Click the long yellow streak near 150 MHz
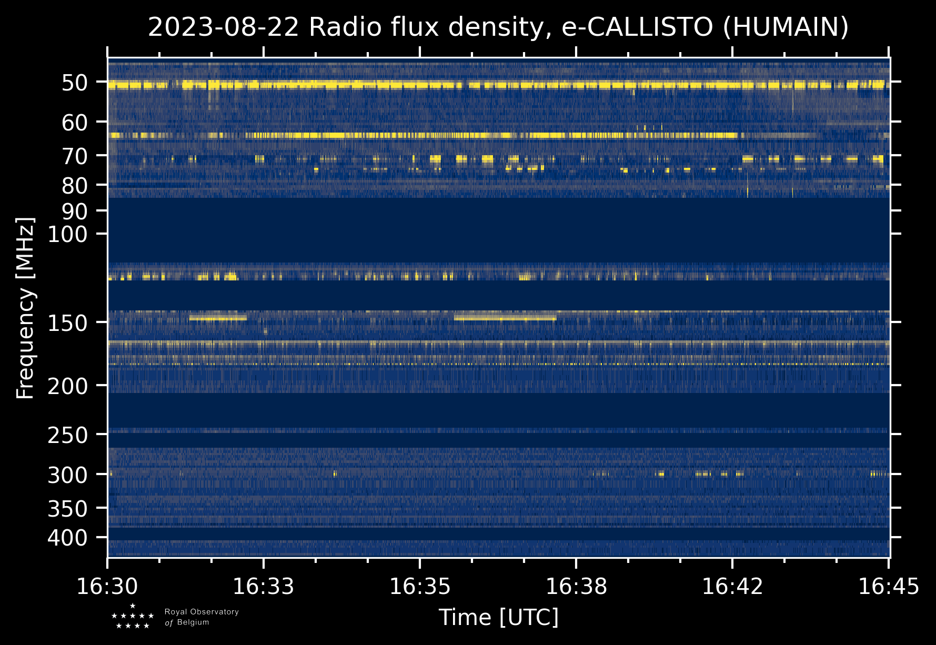936x645 pixels. pyautogui.click(x=504, y=318)
